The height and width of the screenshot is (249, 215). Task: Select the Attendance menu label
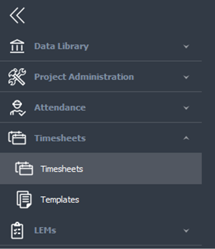tap(60, 107)
